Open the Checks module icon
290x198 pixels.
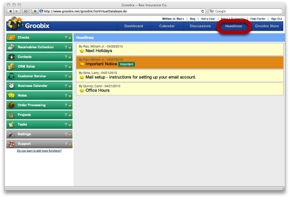click(11, 38)
